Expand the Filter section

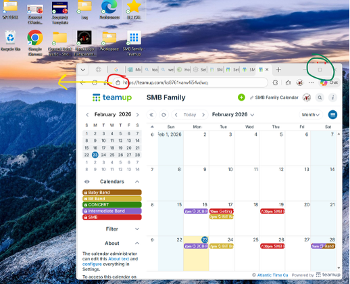coord(137,229)
